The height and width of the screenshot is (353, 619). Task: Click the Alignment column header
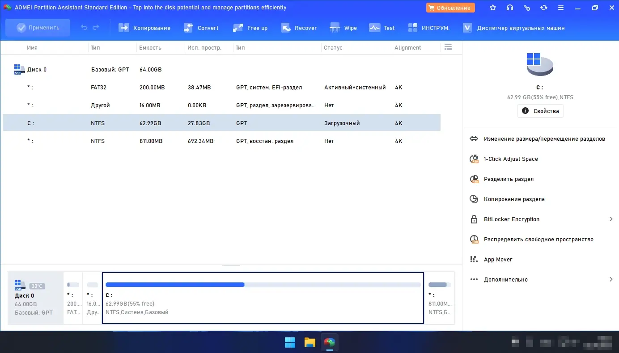click(x=407, y=47)
